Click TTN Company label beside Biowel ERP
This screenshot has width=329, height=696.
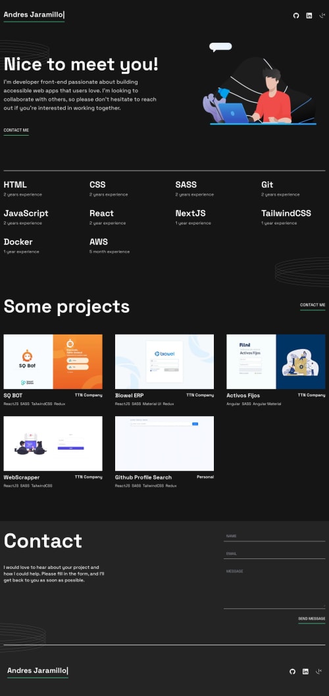coord(200,395)
